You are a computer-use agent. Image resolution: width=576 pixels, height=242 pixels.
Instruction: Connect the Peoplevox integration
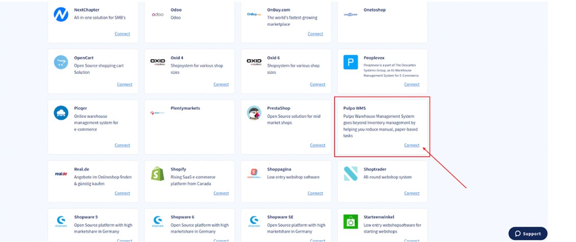(x=412, y=84)
